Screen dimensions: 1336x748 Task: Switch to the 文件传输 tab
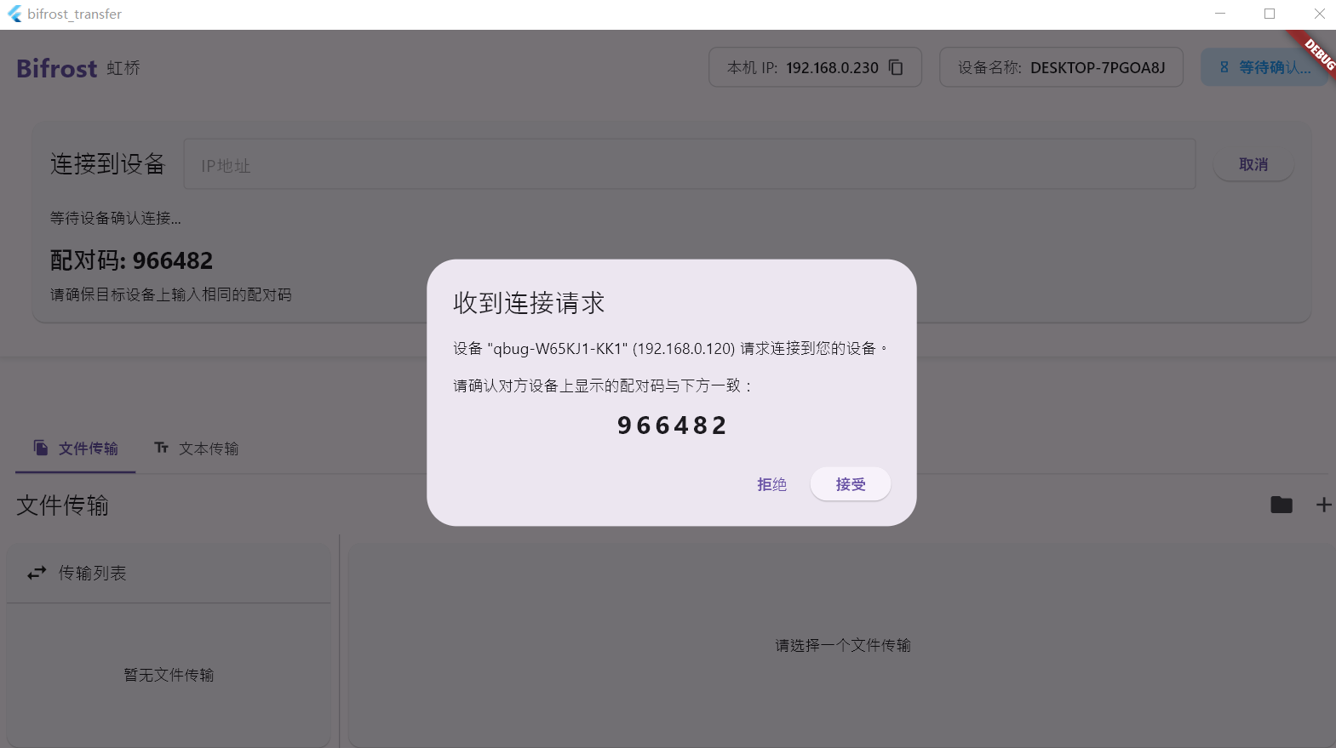76,448
